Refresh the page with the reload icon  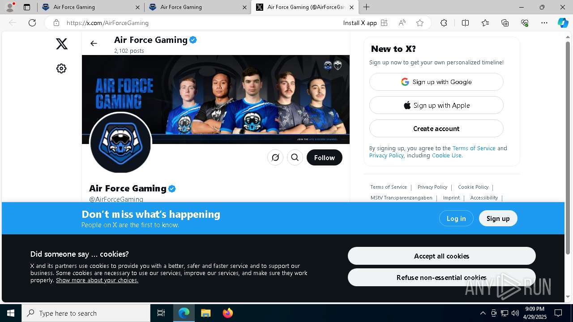(x=32, y=23)
